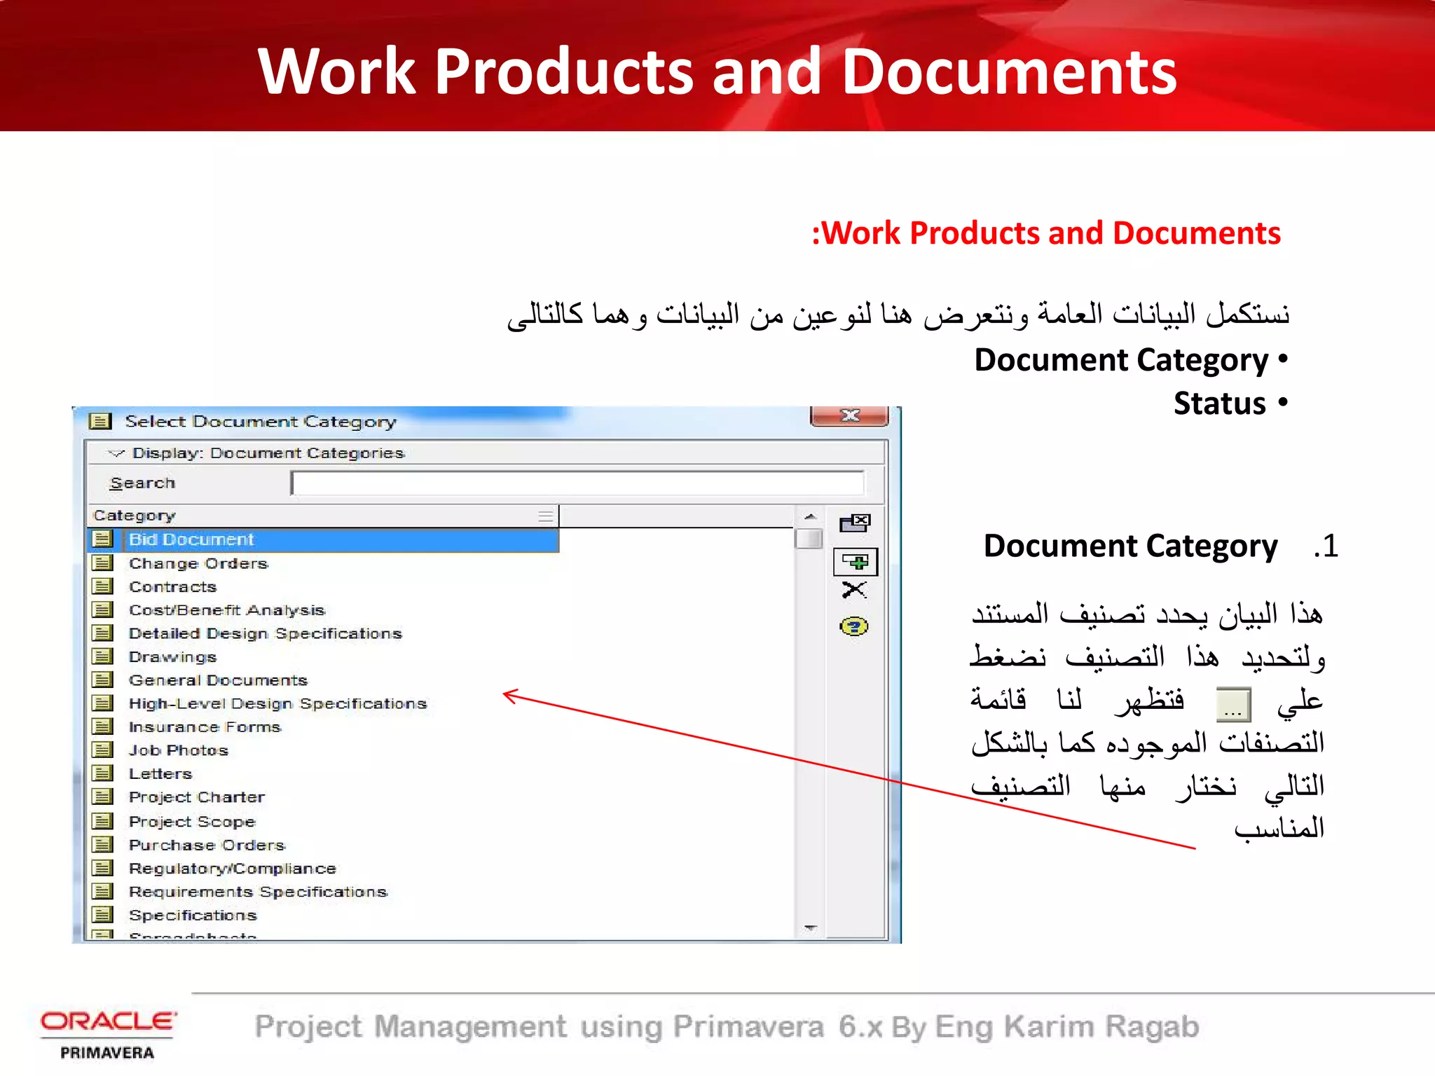Click the document icon beside Job Photos
Image resolution: width=1435 pixels, height=1076 pixels.
[x=102, y=750]
